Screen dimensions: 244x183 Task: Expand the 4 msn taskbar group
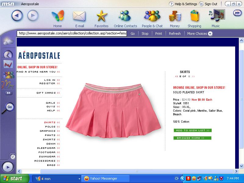(57, 179)
